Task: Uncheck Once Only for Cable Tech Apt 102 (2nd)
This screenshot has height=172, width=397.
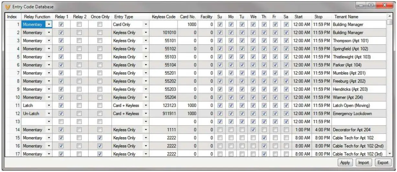Action: click(x=100, y=146)
